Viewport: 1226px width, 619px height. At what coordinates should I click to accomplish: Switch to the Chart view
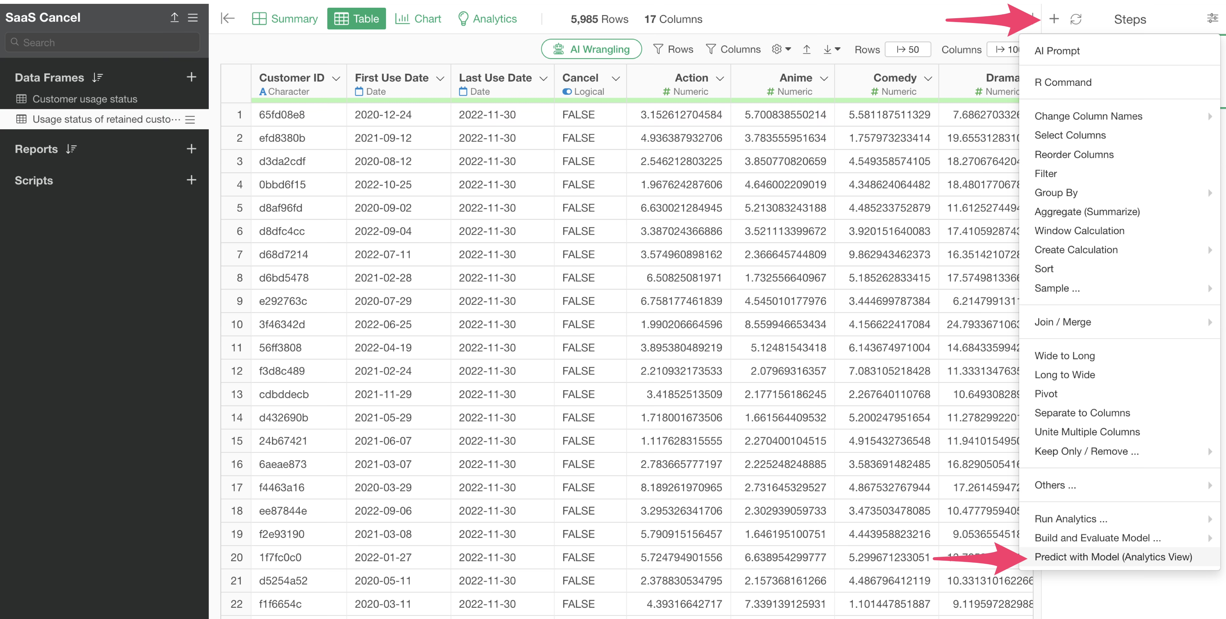click(418, 19)
